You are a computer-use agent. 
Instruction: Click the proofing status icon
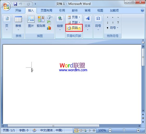click(34, 130)
